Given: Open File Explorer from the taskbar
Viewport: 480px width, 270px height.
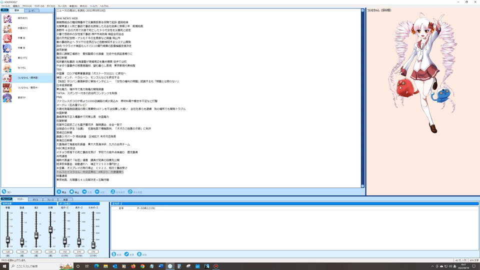Looking at the screenshot, I should [105, 266].
